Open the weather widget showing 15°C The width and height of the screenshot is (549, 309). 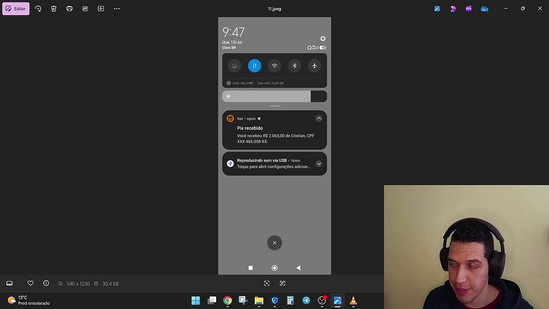(28, 300)
